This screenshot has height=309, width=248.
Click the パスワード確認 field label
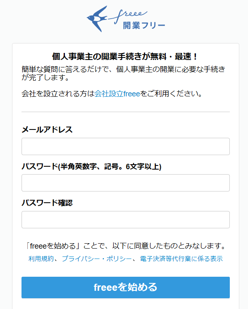pyautogui.click(x=47, y=203)
